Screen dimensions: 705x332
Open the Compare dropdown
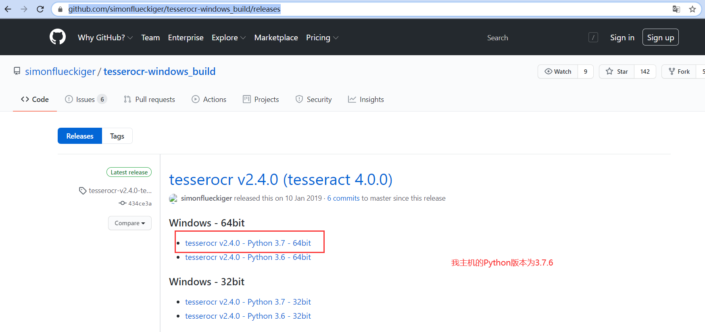[x=130, y=223]
